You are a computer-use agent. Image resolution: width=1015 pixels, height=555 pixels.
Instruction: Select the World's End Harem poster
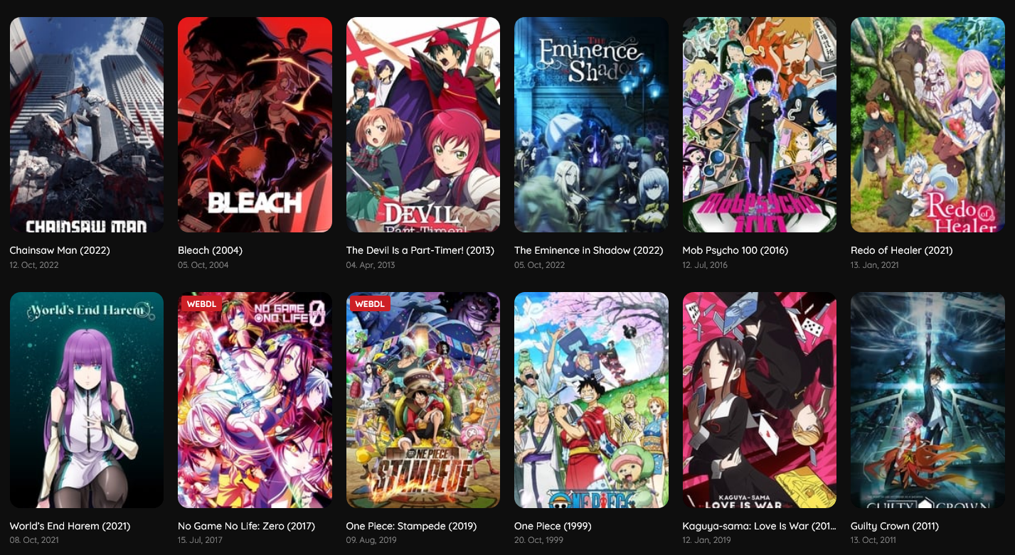tap(87, 400)
